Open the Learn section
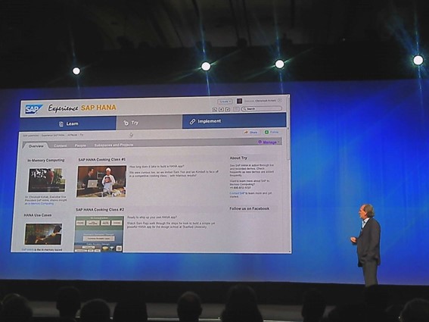This screenshot has height=322, width=429. click(68, 123)
